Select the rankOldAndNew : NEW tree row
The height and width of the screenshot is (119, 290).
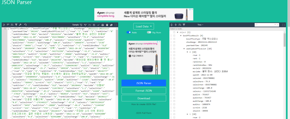click(202, 65)
